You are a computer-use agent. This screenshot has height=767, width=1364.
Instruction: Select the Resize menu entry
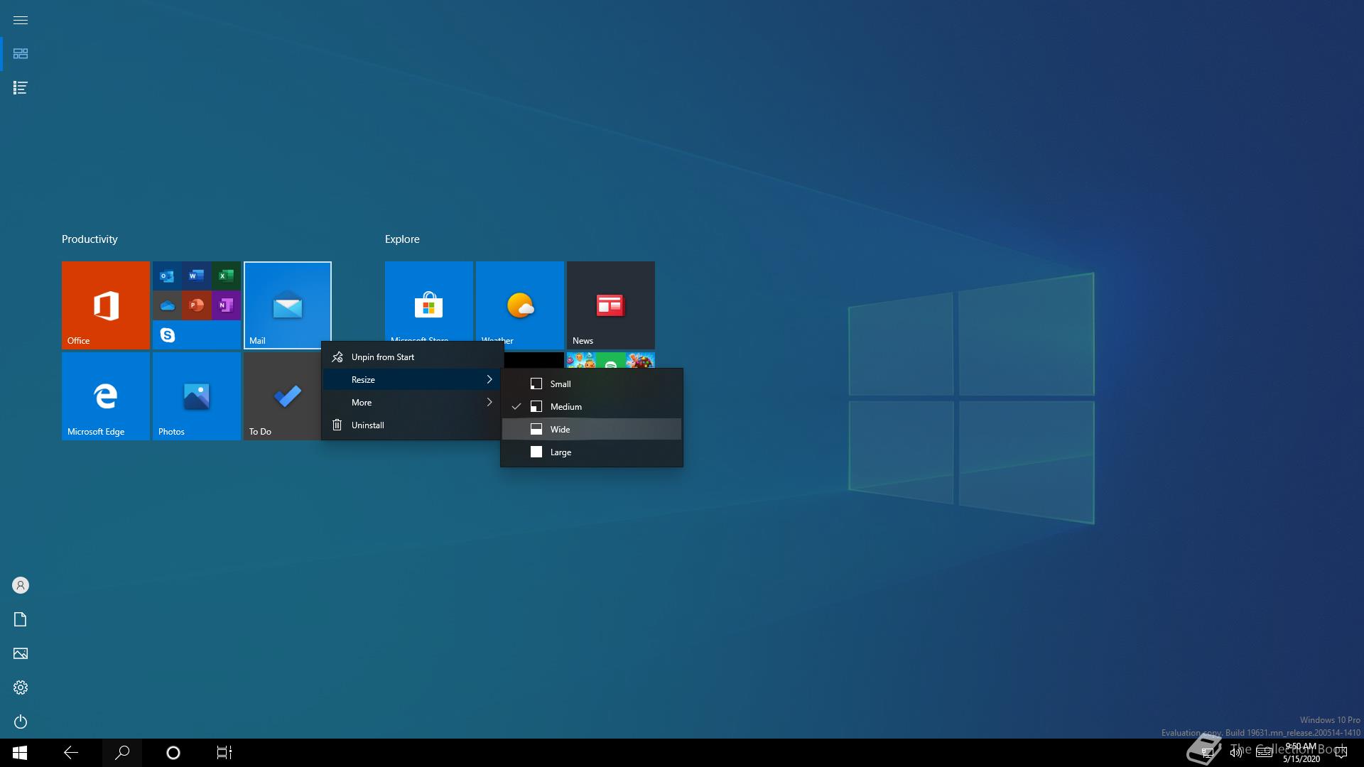412,380
